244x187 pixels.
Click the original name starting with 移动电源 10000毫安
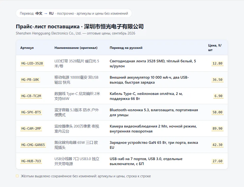[77, 80]
